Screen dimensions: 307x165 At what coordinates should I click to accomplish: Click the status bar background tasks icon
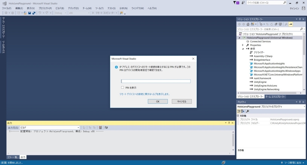pos(223,163)
